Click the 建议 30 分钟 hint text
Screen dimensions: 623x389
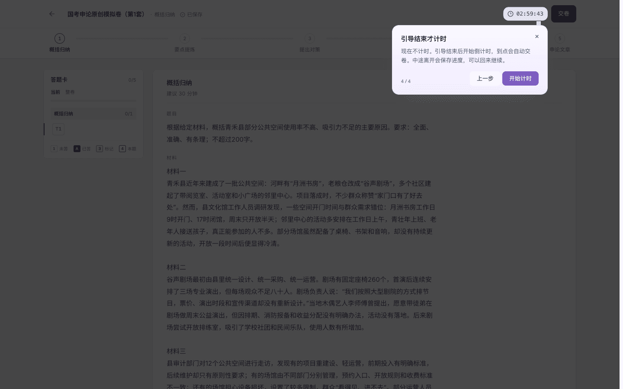pyautogui.click(x=182, y=94)
